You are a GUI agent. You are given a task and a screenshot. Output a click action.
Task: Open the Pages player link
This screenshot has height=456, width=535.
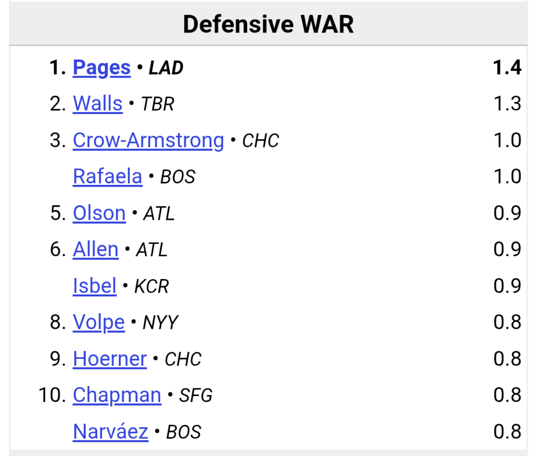click(x=102, y=68)
